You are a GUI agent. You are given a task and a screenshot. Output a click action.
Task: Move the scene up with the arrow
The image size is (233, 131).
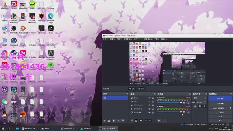pyautogui.click(x=119, y=121)
